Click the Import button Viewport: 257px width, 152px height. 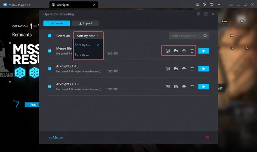(x=85, y=23)
